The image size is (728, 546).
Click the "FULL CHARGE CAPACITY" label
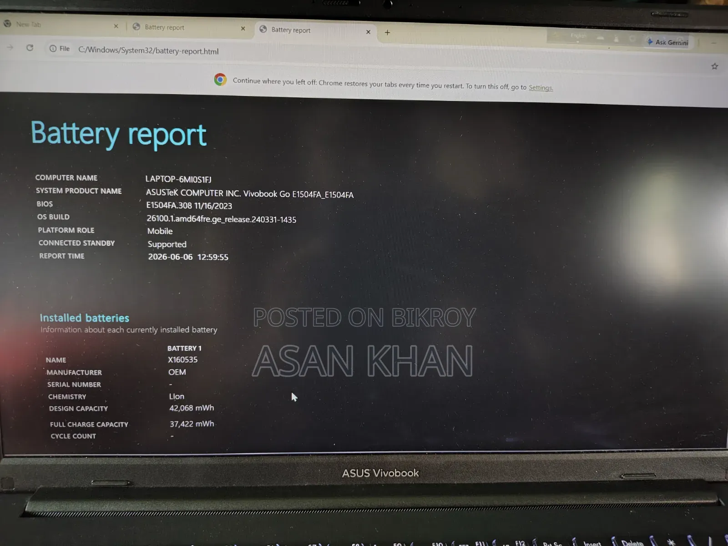click(89, 425)
